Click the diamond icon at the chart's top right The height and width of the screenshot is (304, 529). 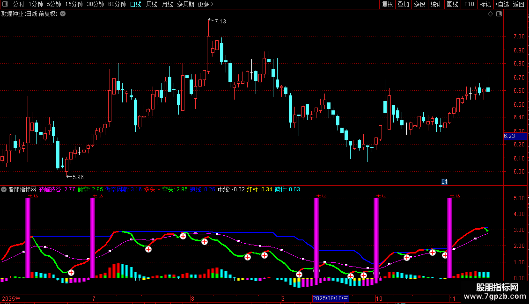tap(490, 14)
